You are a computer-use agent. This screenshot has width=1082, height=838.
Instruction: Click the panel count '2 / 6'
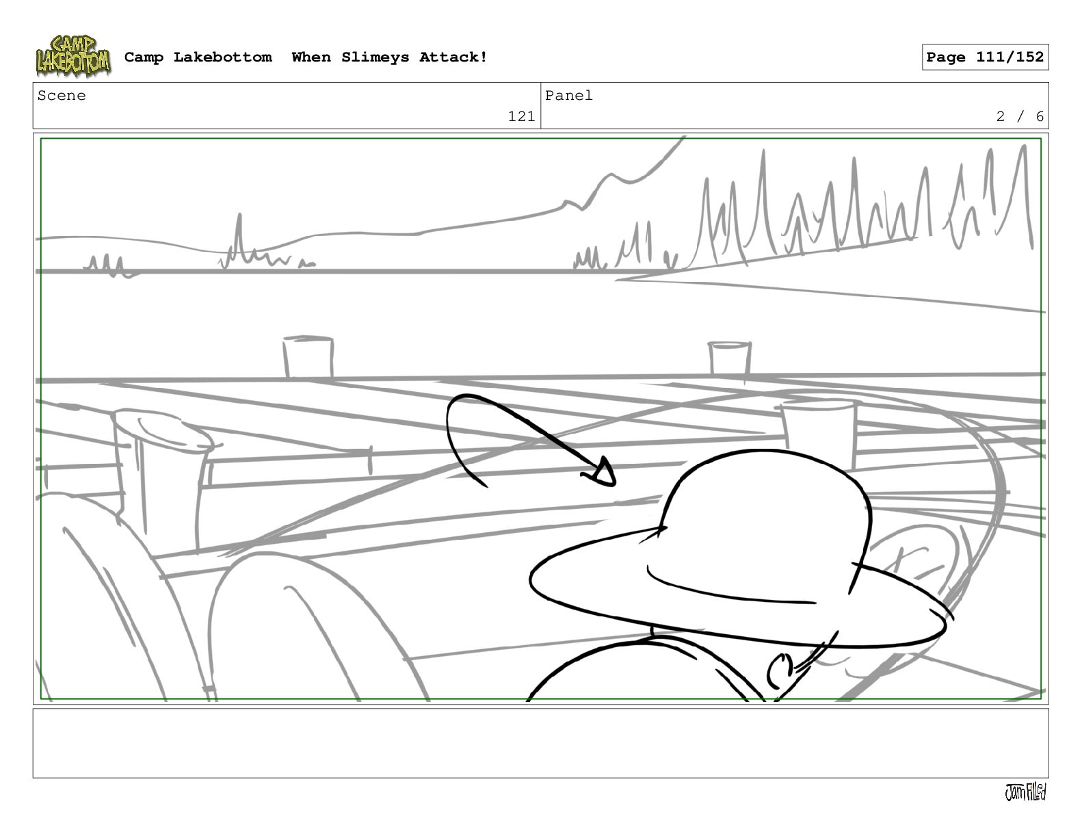pos(1020,117)
